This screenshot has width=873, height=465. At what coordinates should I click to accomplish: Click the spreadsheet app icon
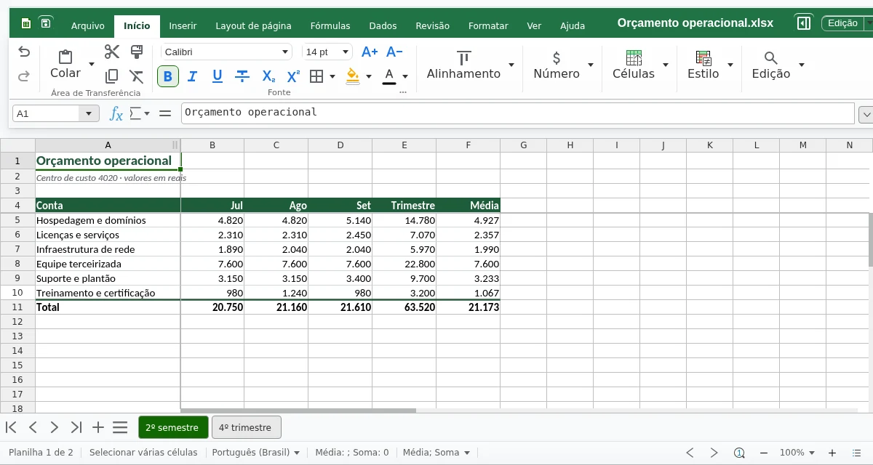click(x=26, y=24)
